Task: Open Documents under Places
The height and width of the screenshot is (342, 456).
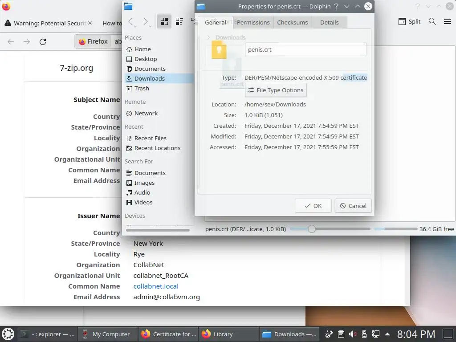Action: click(x=158, y=69)
